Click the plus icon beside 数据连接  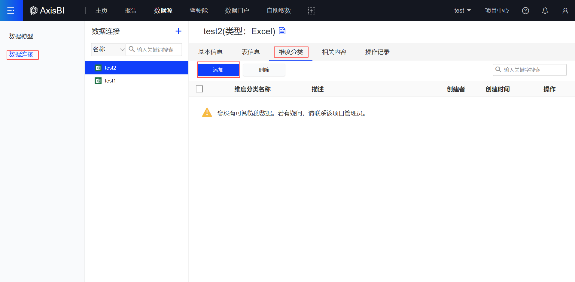178,31
